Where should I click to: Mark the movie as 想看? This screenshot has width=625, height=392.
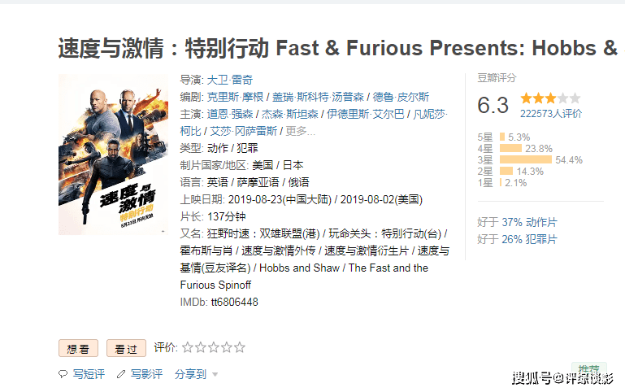point(79,348)
